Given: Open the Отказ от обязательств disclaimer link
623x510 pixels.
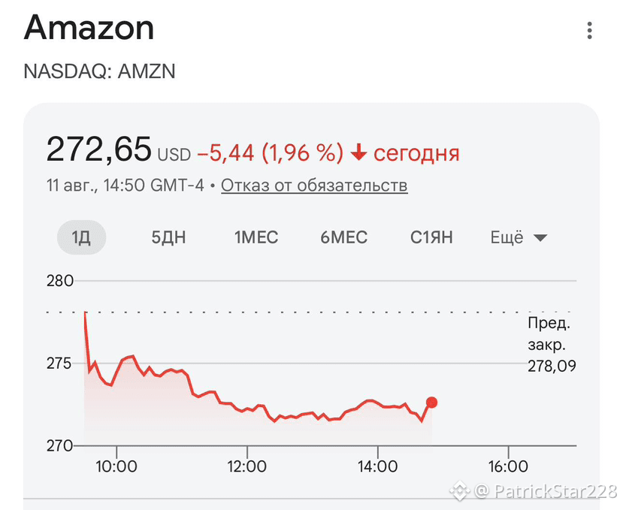Looking at the screenshot, I should pos(314,186).
